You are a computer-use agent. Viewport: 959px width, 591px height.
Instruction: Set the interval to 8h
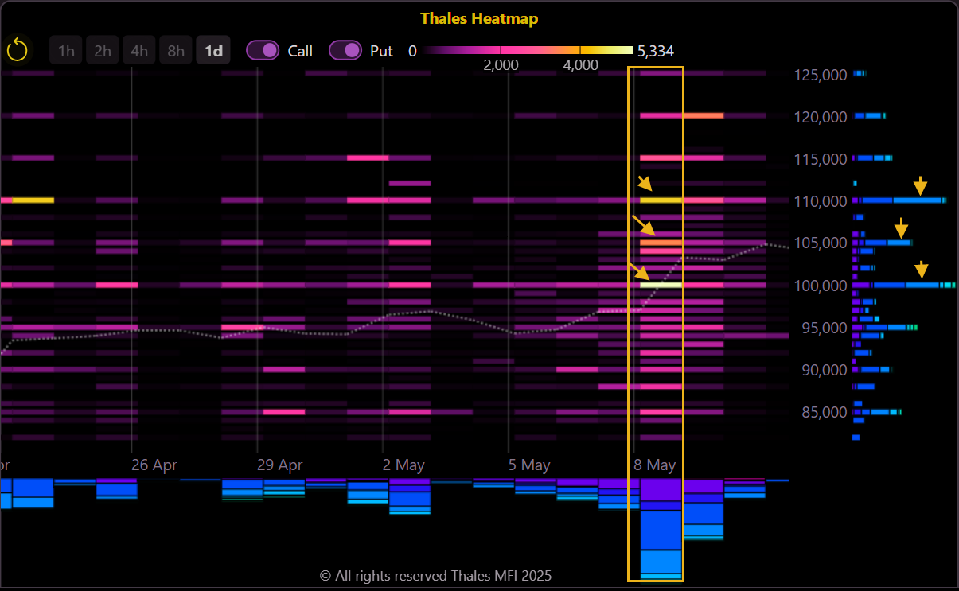tap(176, 51)
